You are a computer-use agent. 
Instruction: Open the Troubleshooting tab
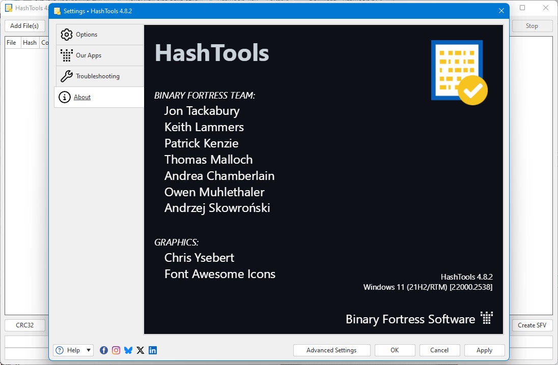(100, 76)
